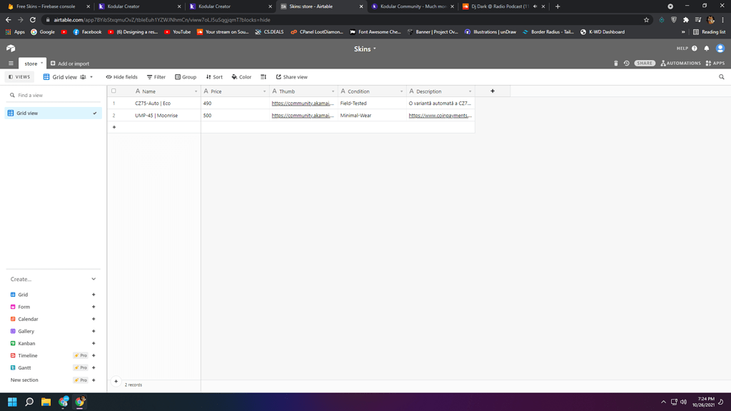Viewport: 731px width, 411px height.
Task: Reload the page in browser
Action: 33,20
